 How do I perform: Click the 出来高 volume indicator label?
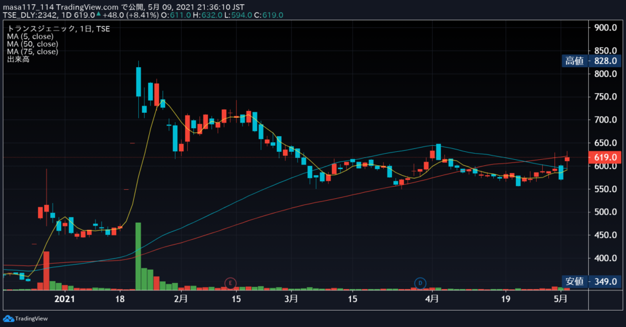click(x=18, y=59)
